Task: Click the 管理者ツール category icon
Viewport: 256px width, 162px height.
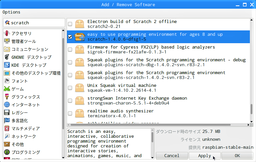Action: (x=7, y=41)
